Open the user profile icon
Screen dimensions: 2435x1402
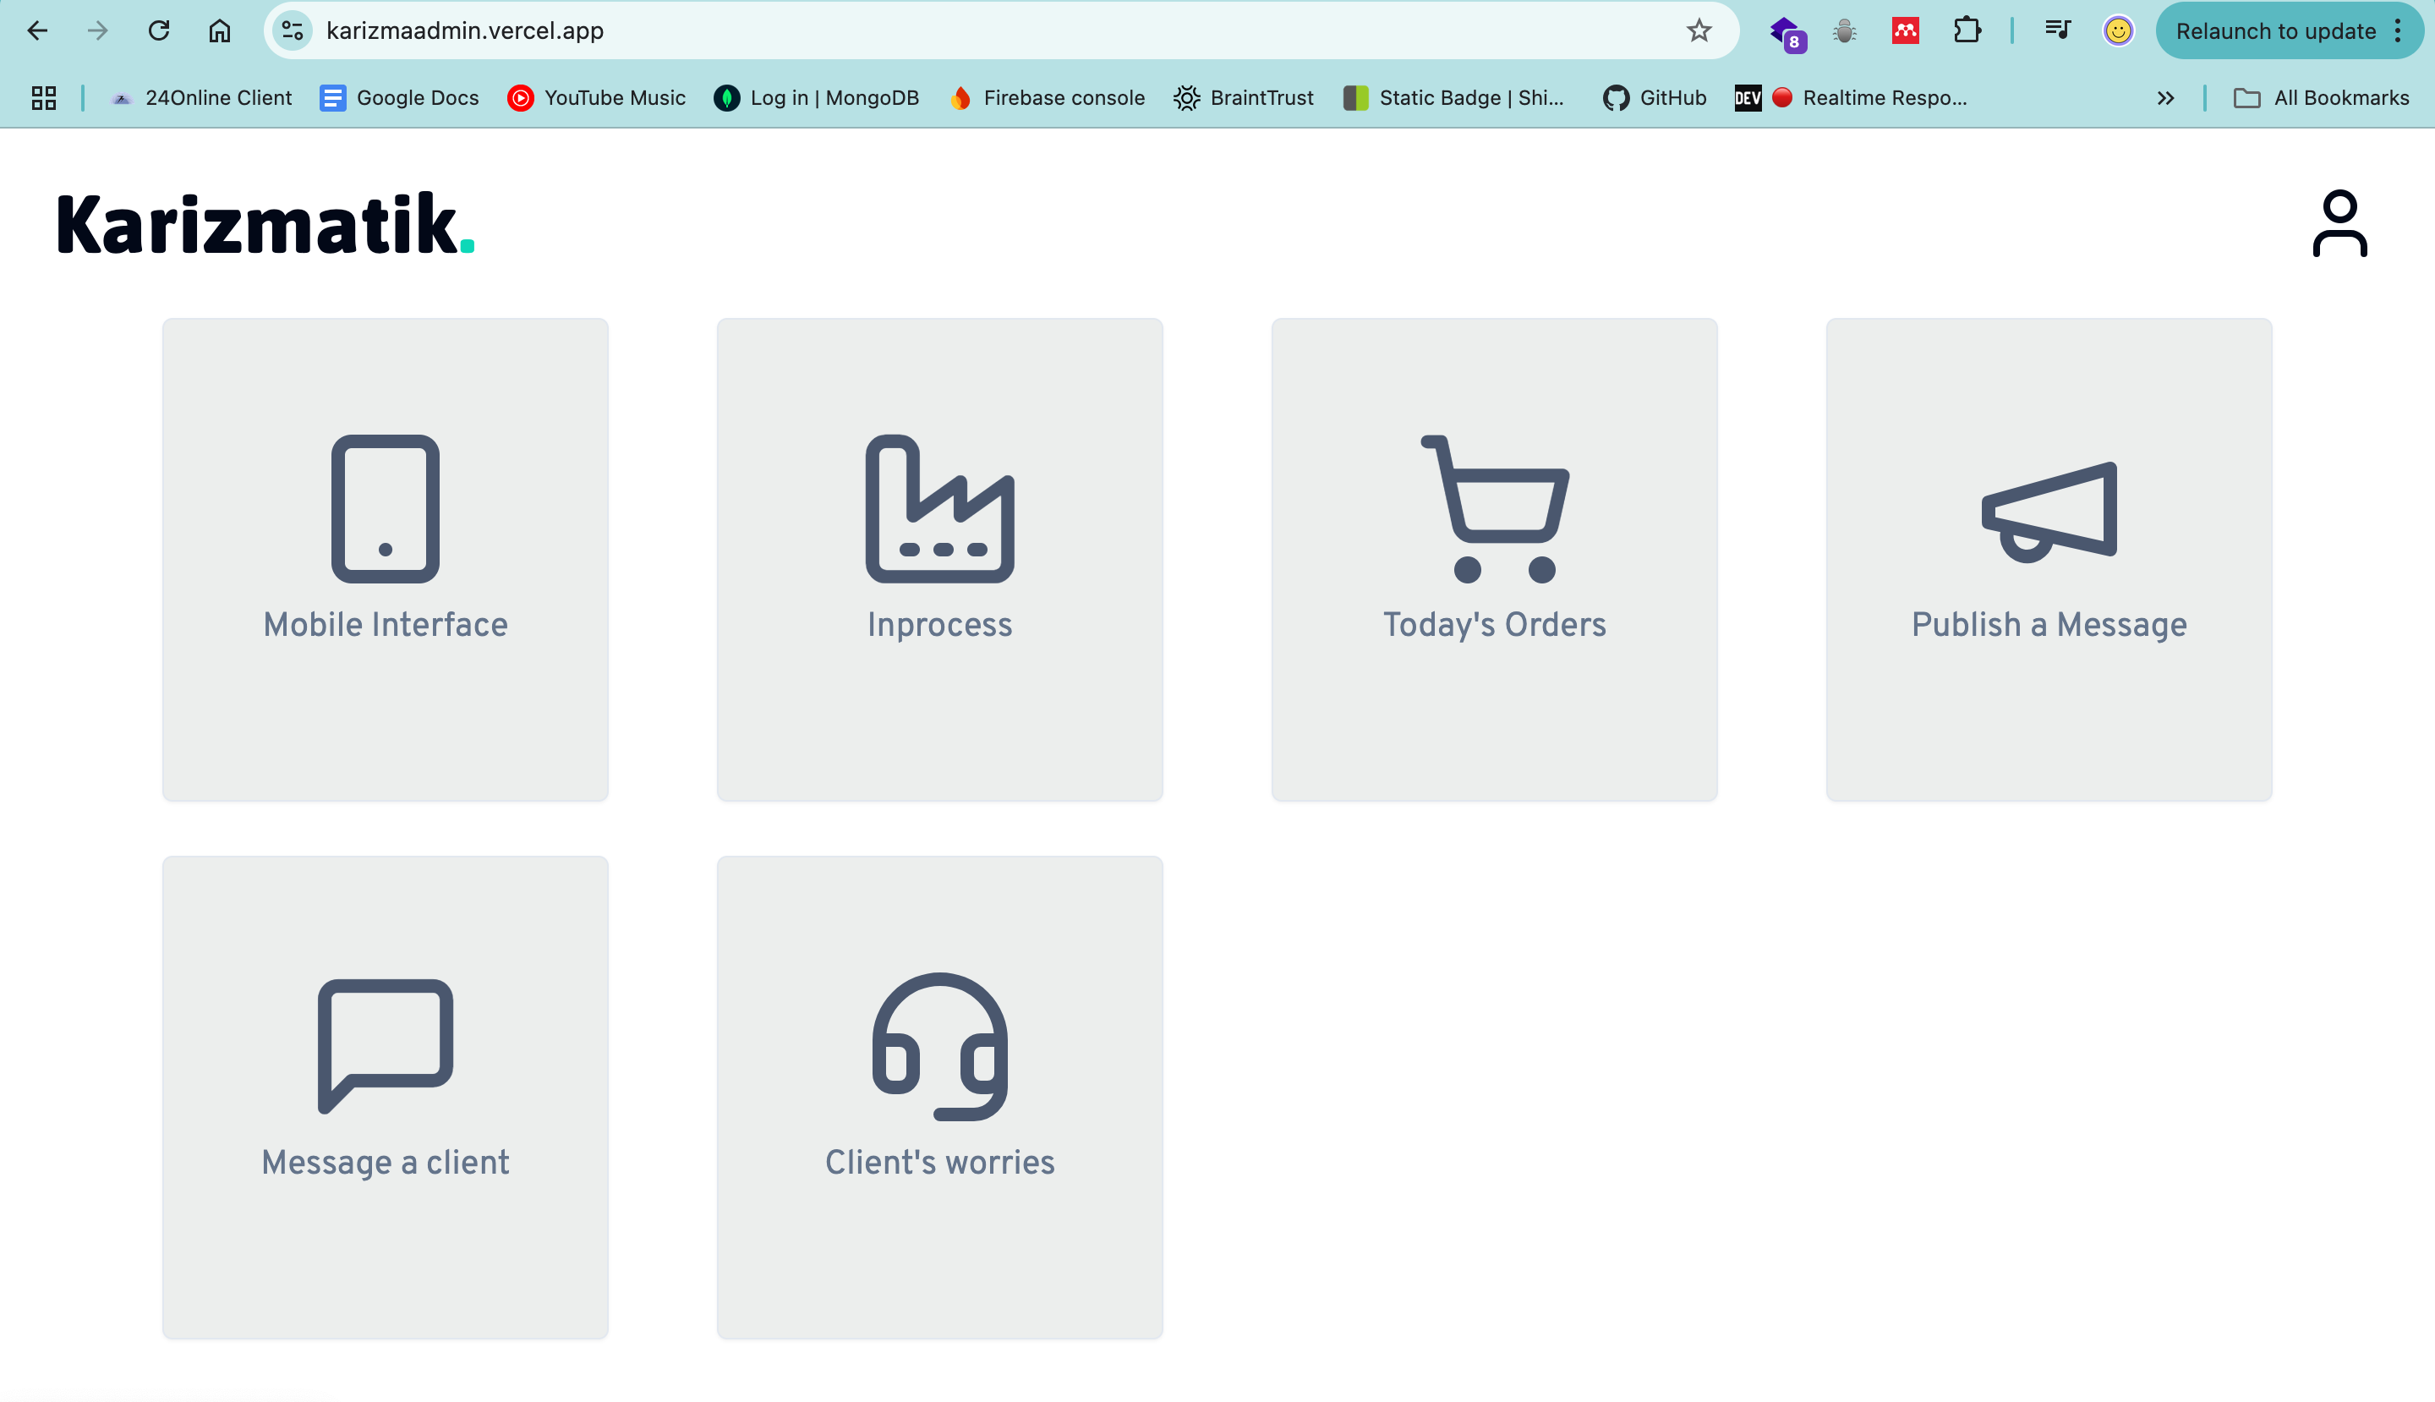2339,223
